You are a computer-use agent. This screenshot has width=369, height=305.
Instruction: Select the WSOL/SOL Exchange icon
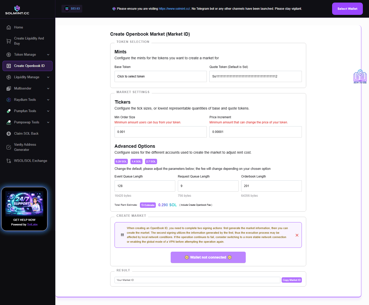pos(8,161)
